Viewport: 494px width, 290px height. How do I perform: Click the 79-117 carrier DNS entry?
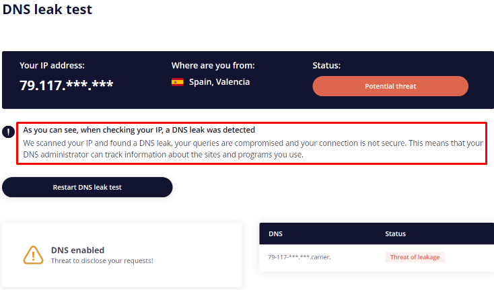[x=299, y=257]
